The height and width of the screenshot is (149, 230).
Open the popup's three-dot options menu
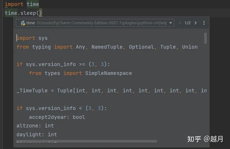[x=204, y=23]
